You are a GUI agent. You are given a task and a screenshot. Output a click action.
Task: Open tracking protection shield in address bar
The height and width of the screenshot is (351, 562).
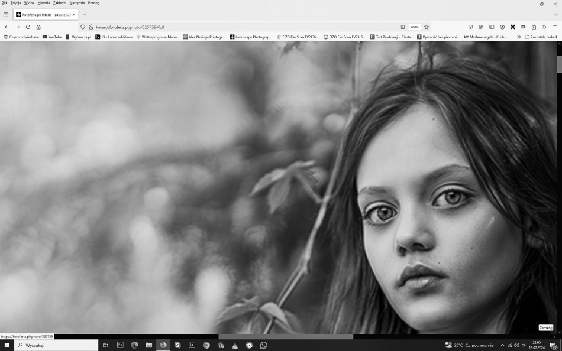point(83,27)
